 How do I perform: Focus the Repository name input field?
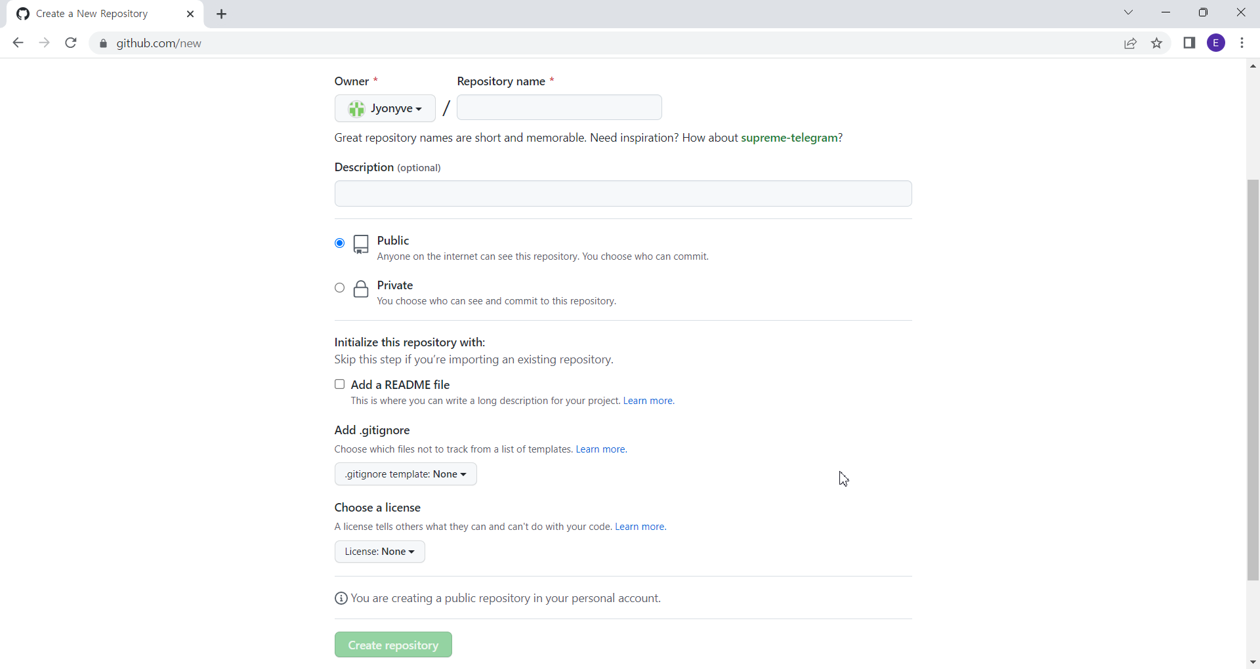coord(559,108)
